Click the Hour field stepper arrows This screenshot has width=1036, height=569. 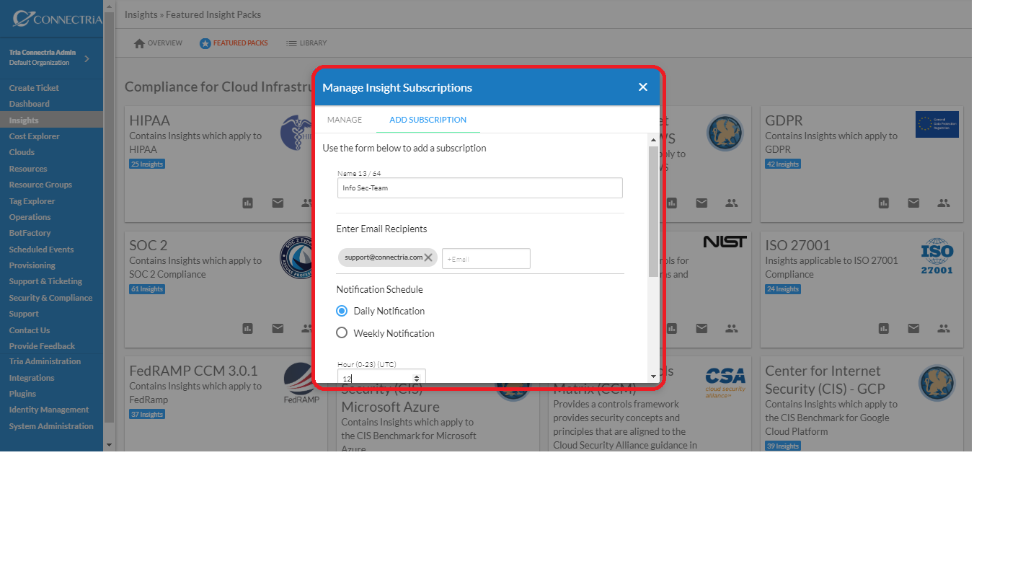pyautogui.click(x=417, y=378)
